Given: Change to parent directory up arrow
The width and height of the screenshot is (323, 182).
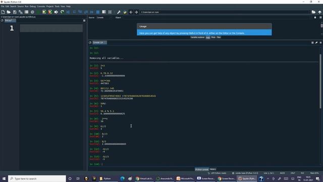Looking at the screenshot, I should (319, 12).
